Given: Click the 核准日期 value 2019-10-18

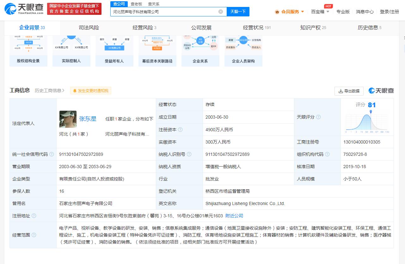Looking at the screenshot, I should pyautogui.click(x=354, y=167).
